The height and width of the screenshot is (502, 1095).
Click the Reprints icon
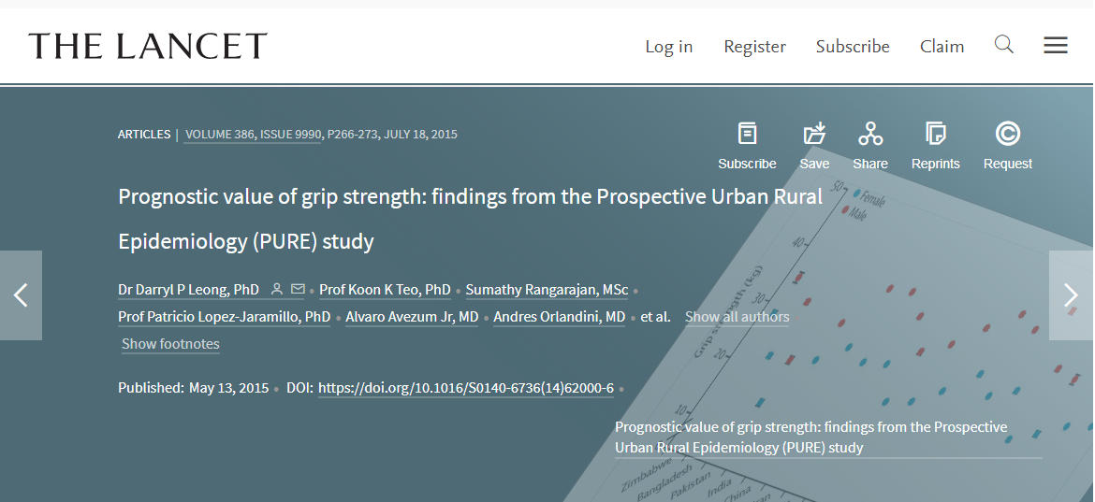pyautogui.click(x=936, y=133)
